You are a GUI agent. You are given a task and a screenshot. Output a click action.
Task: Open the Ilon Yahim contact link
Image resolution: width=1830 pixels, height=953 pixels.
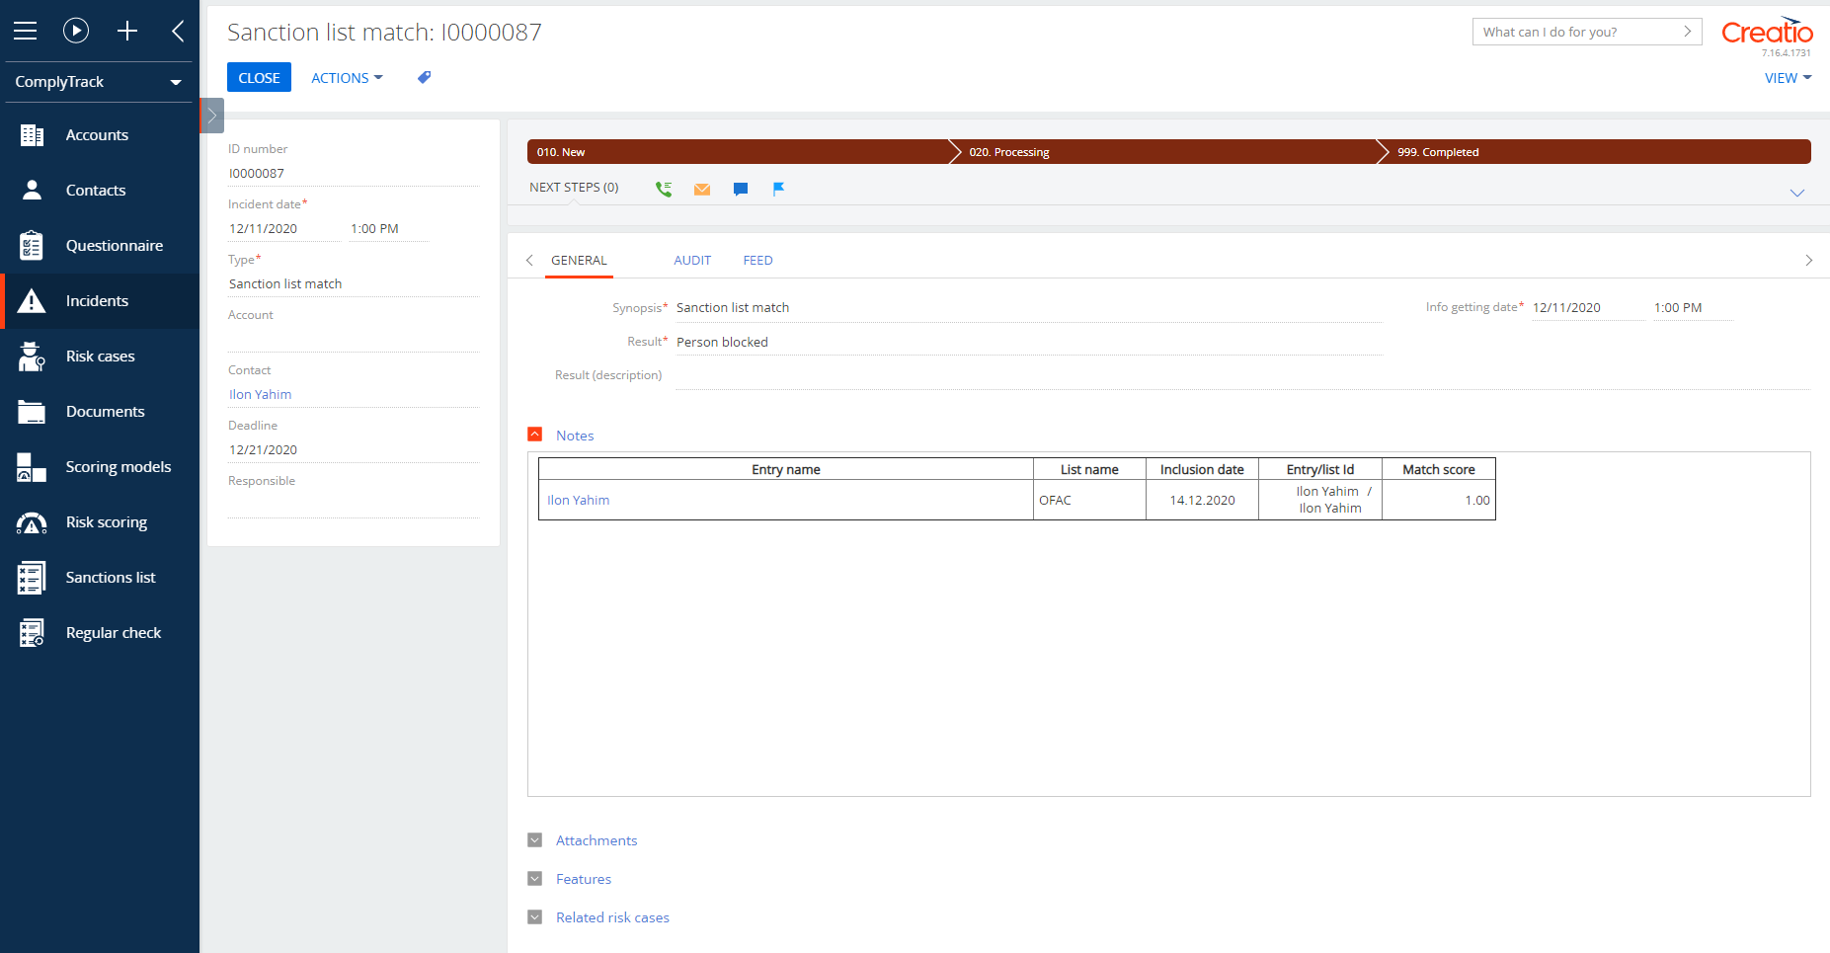260,394
